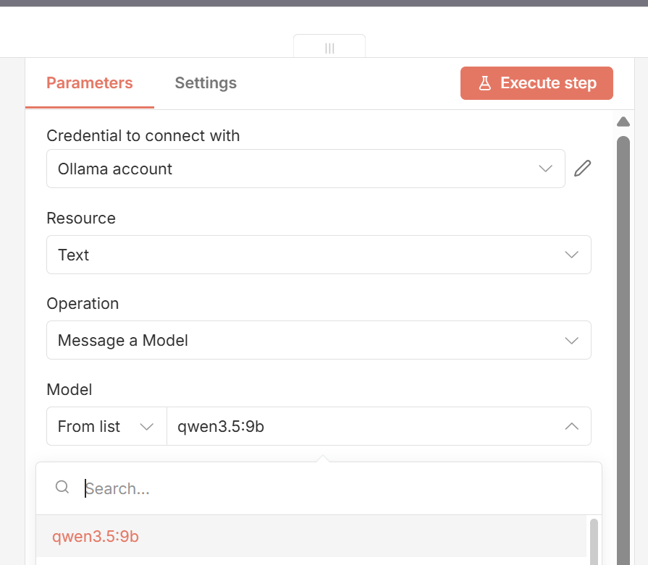Image resolution: width=648 pixels, height=565 pixels.
Task: Click the Ollama account chevron arrow
Action: click(545, 169)
